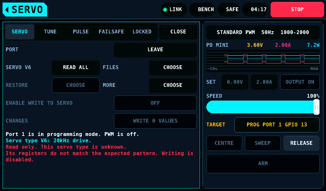Toggle the OUTPUT ON button
326x191 pixels.
point(300,82)
